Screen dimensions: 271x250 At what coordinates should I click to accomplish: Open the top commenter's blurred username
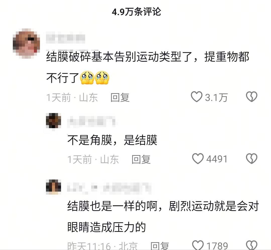coord(66,38)
